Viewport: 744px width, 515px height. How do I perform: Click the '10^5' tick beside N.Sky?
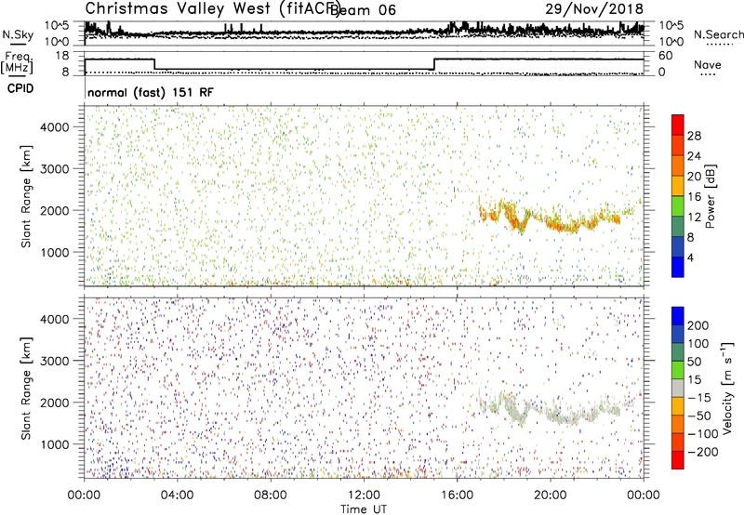(57, 26)
